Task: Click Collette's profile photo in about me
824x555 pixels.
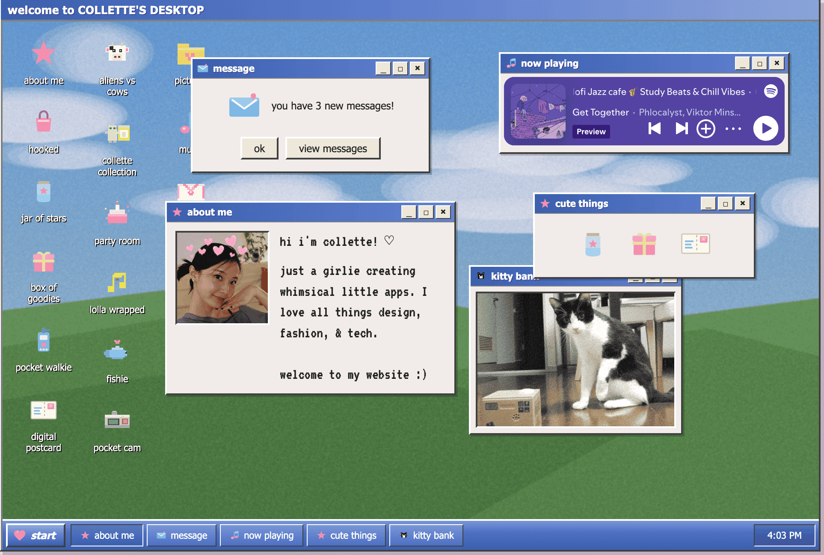Action: click(x=222, y=277)
